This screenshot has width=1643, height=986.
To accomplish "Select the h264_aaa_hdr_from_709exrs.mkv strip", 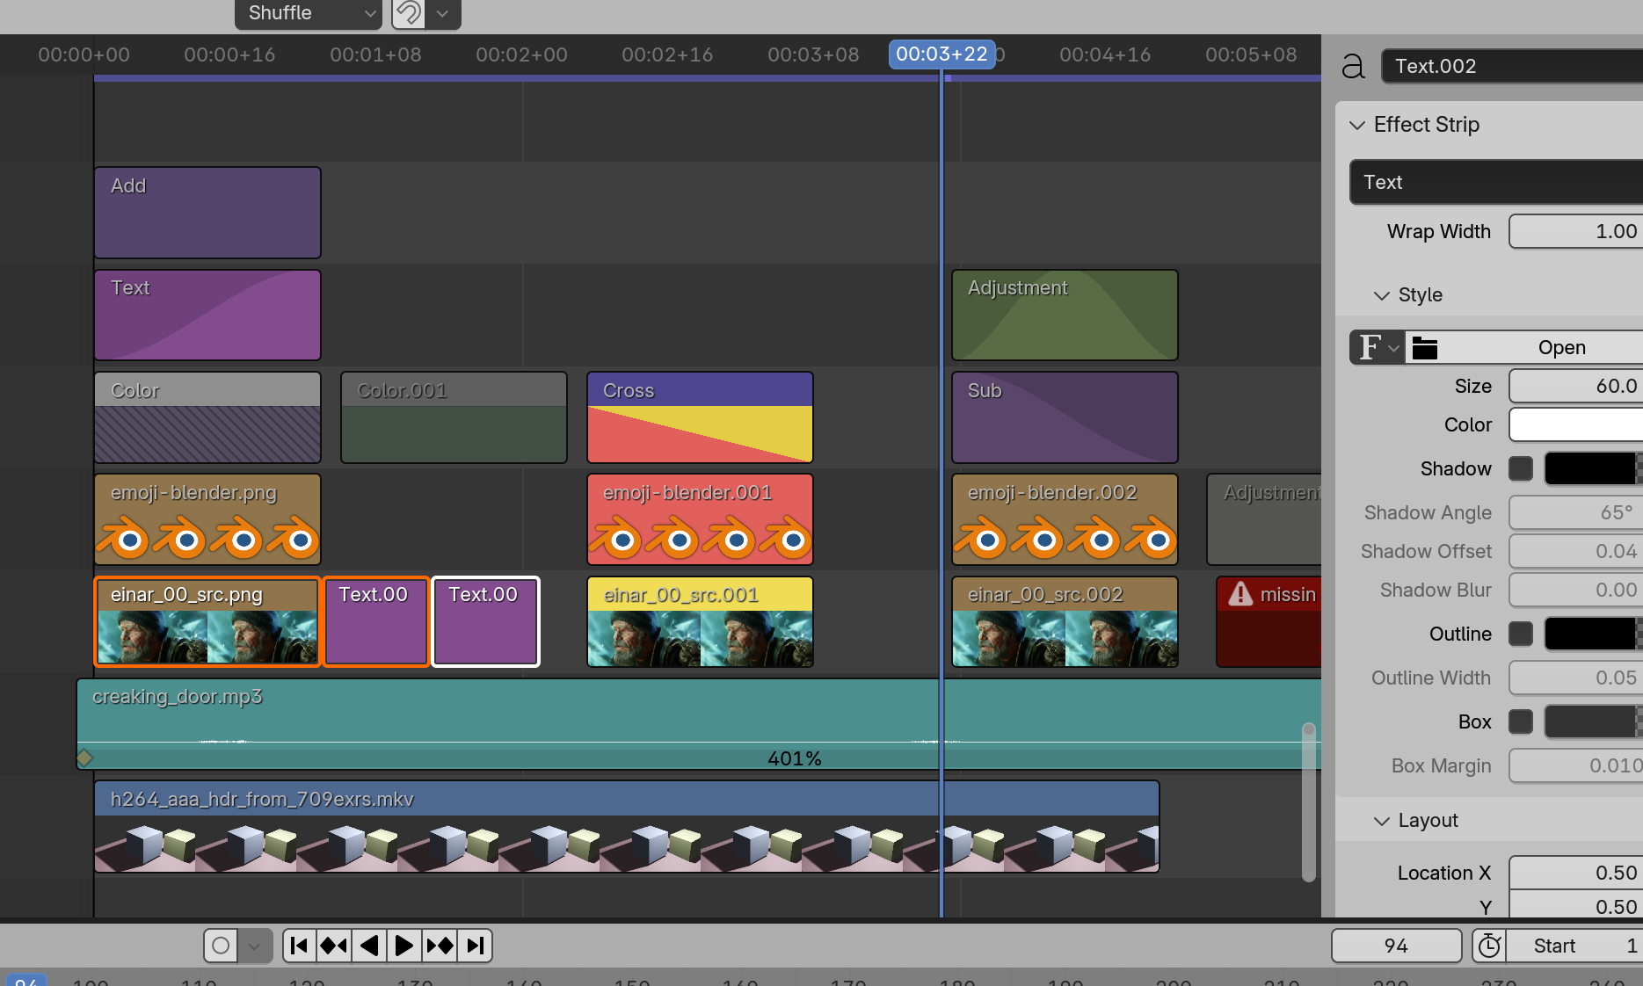I will [x=627, y=826].
